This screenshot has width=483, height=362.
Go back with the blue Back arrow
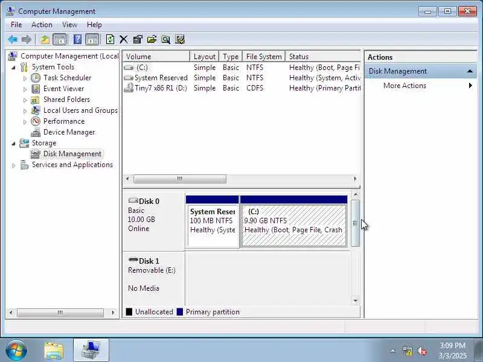[13, 39]
